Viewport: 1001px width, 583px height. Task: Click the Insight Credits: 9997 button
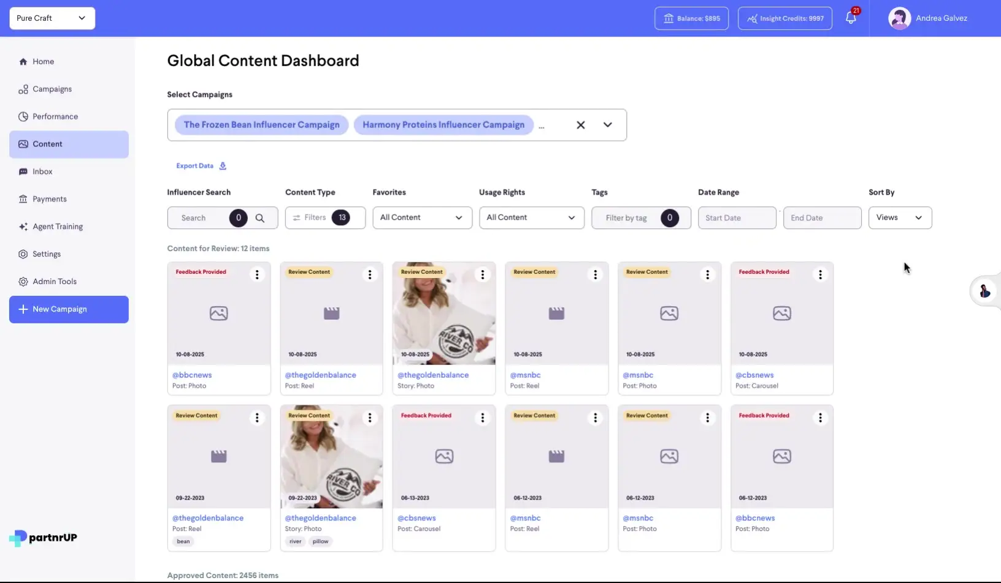[785, 18]
